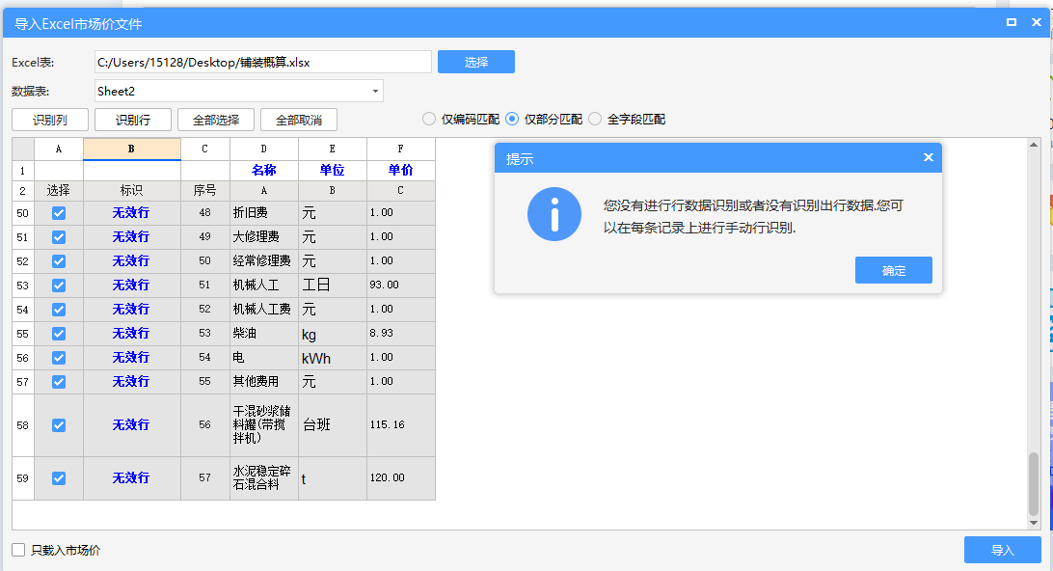Uncheck the checkbox in row 54
The height and width of the screenshot is (571, 1053).
[x=59, y=310]
